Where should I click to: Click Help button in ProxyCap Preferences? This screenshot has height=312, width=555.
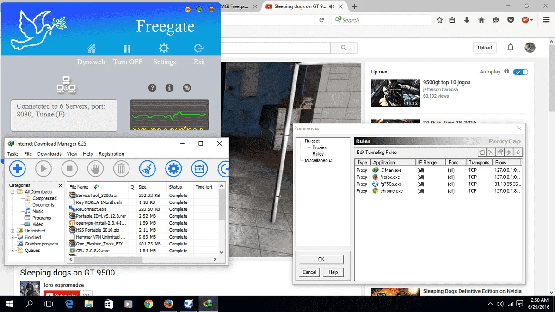(333, 272)
